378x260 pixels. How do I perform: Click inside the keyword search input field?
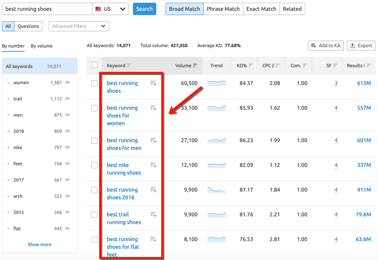(47, 9)
